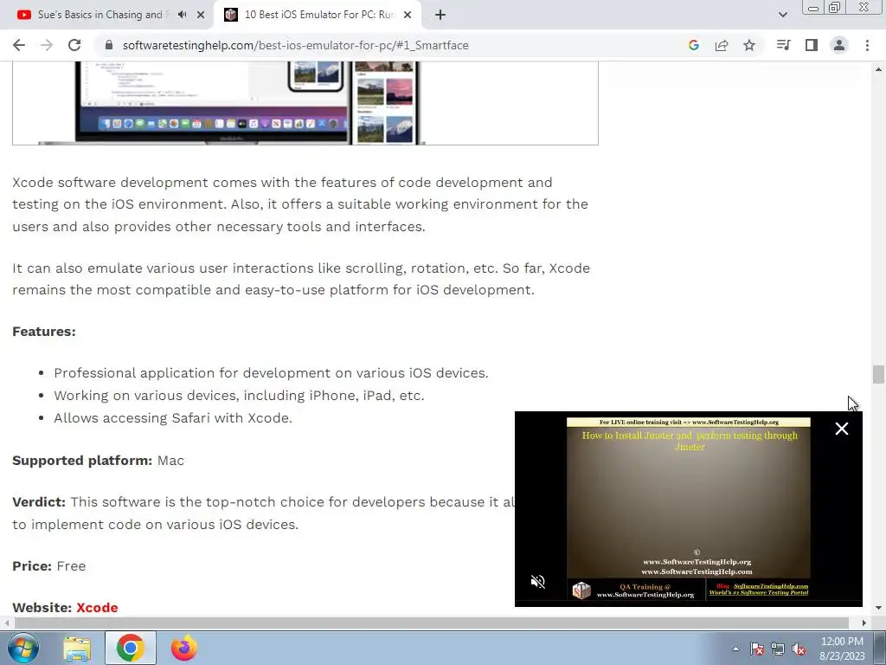886x665 pixels.
Task: Open a new browser tab
Action: (x=440, y=15)
